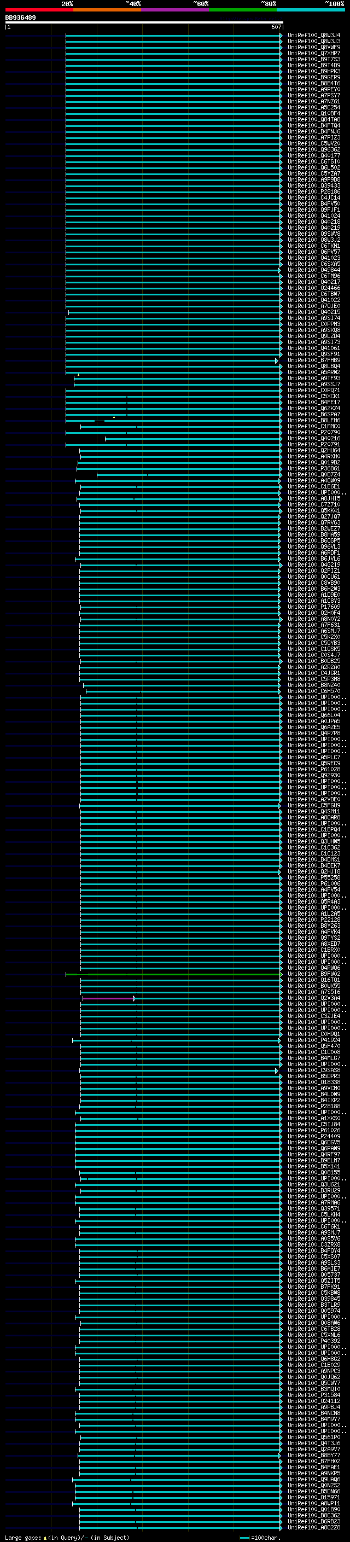
Task: Click hit label UniRef100_A5ARW2
Action: point(314,373)
